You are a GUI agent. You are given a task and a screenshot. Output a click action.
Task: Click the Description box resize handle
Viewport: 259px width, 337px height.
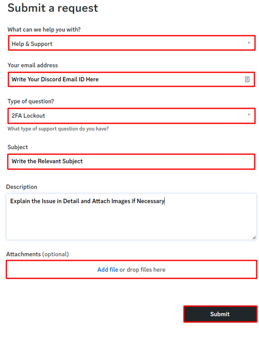[x=254, y=237]
